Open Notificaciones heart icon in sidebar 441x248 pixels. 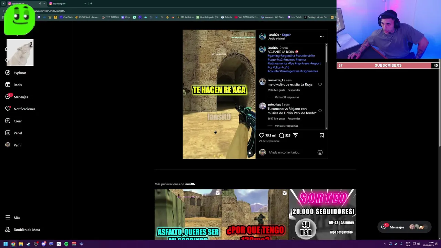(x=8, y=109)
